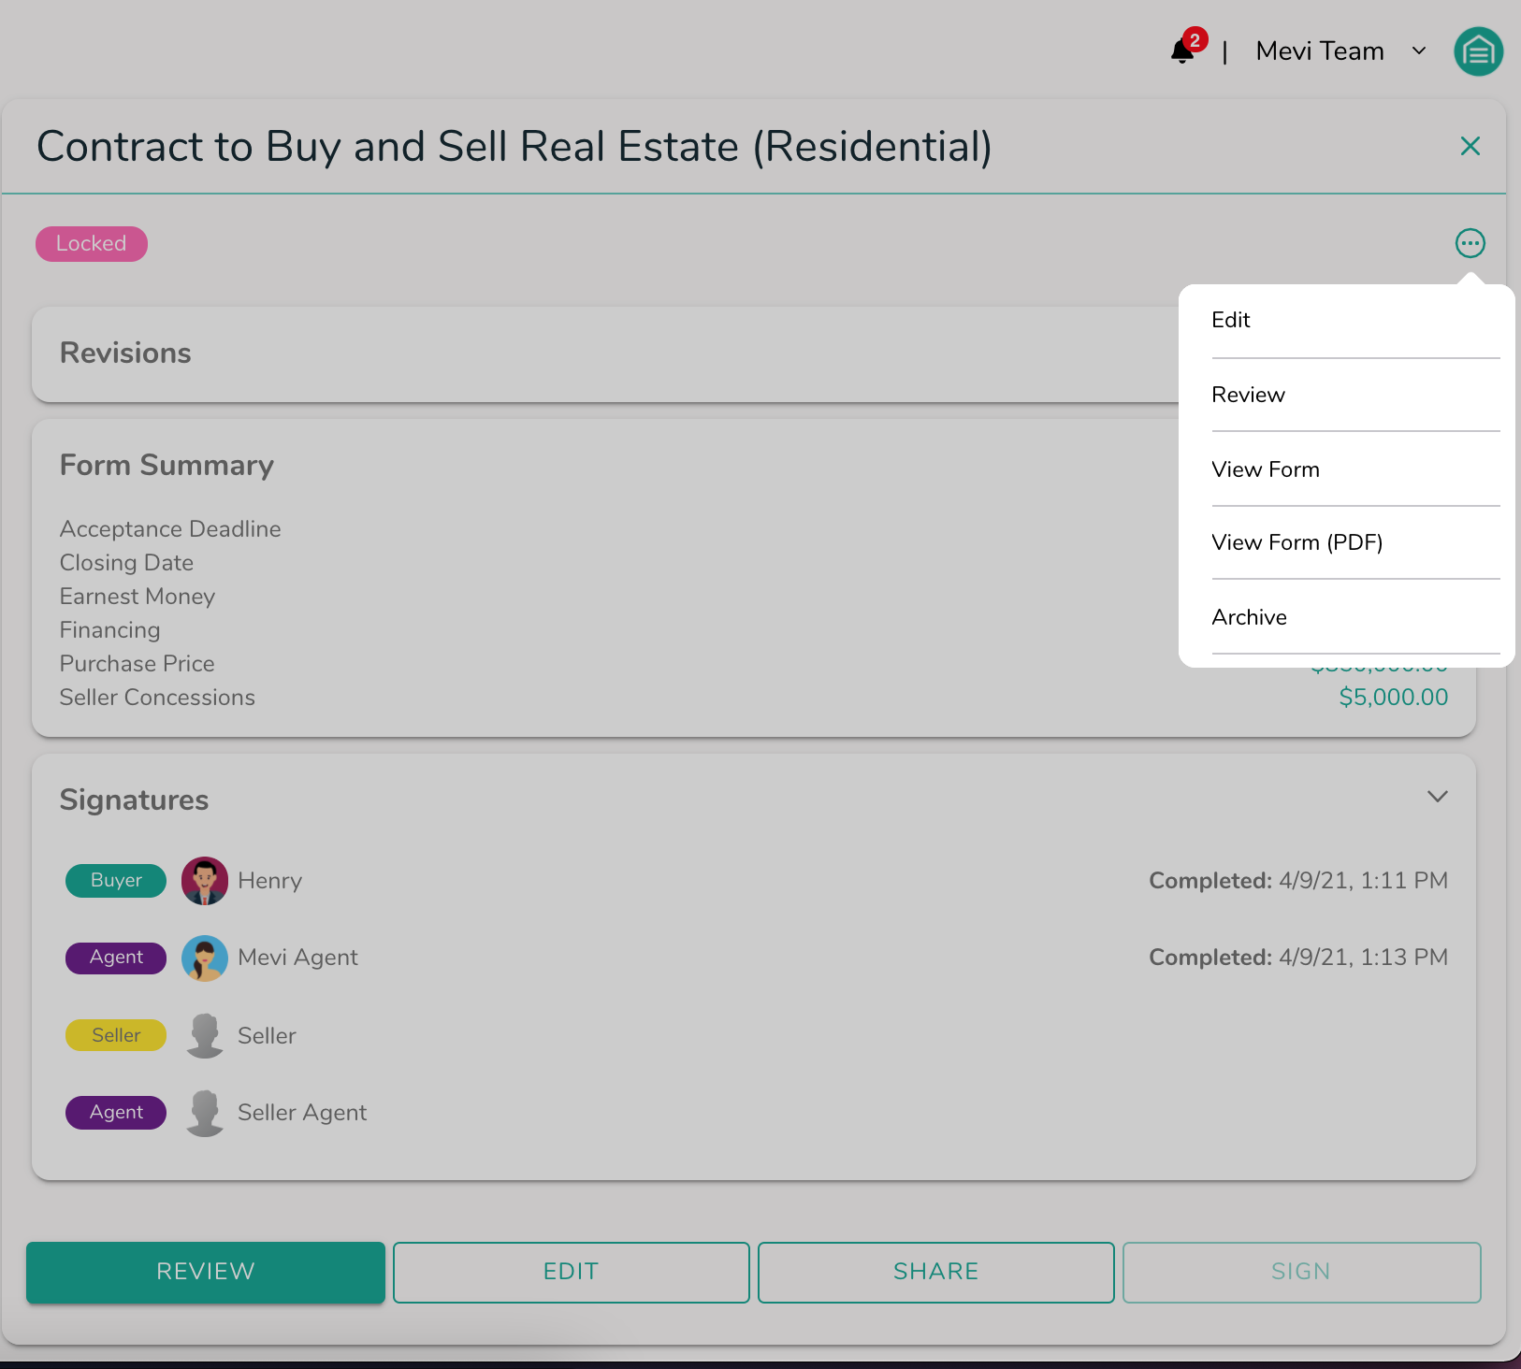Image resolution: width=1521 pixels, height=1369 pixels.
Task: Click Henry's avatar picture
Action: (x=205, y=881)
